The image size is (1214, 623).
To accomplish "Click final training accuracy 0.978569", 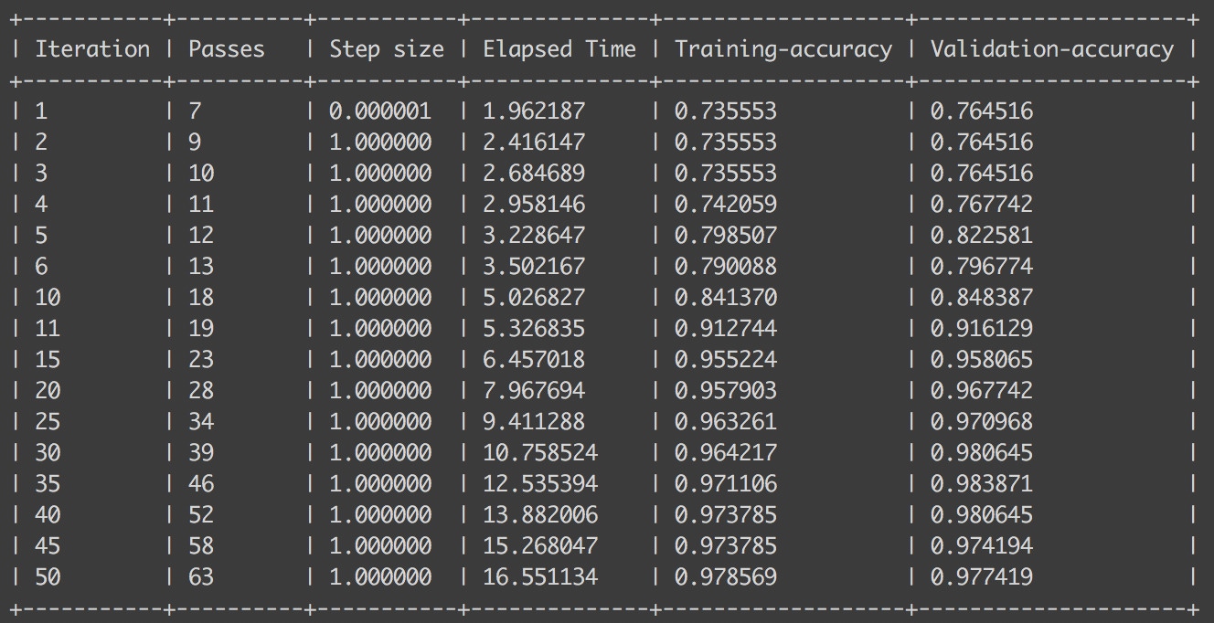I will [x=725, y=577].
